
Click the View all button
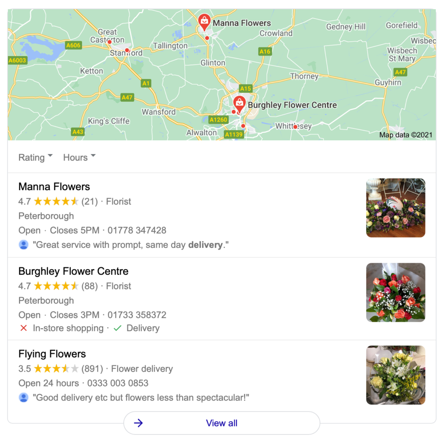click(x=222, y=423)
